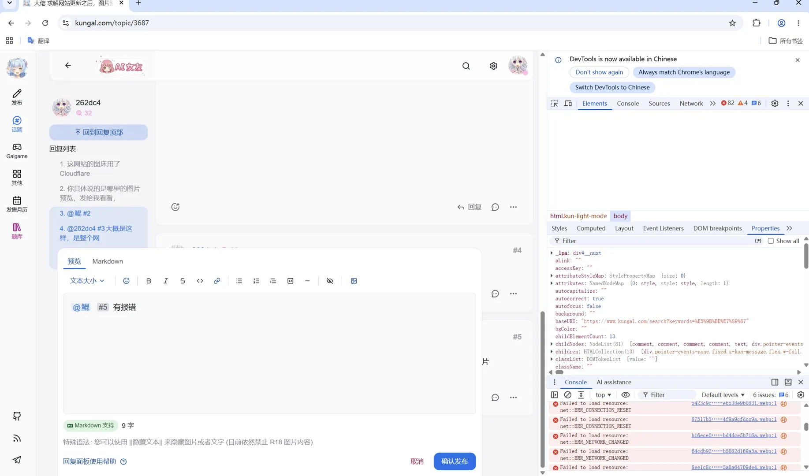Insert hidden spoiler text via eye-slash icon
The width and height of the screenshot is (809, 476).
point(330,281)
